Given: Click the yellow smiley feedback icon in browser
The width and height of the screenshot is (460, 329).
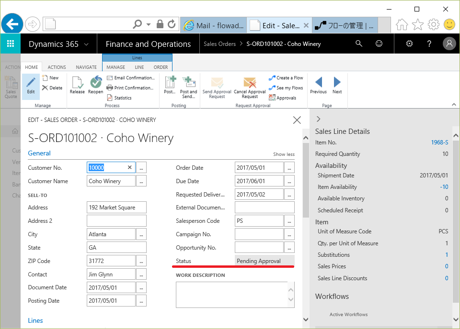Looking at the screenshot, I should pyautogui.click(x=449, y=24).
